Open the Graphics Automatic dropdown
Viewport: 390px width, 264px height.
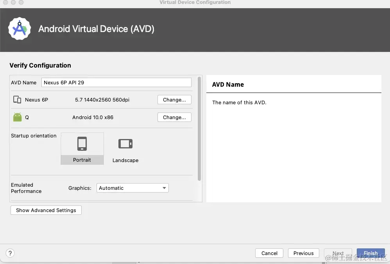coord(132,188)
